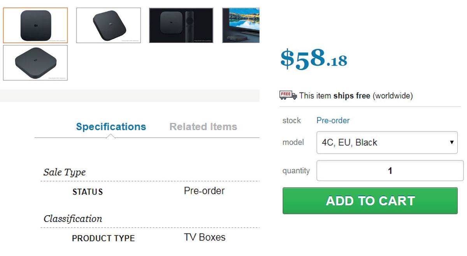Click the 'ships free (worldwide)' text
467x256 pixels.
click(x=373, y=96)
